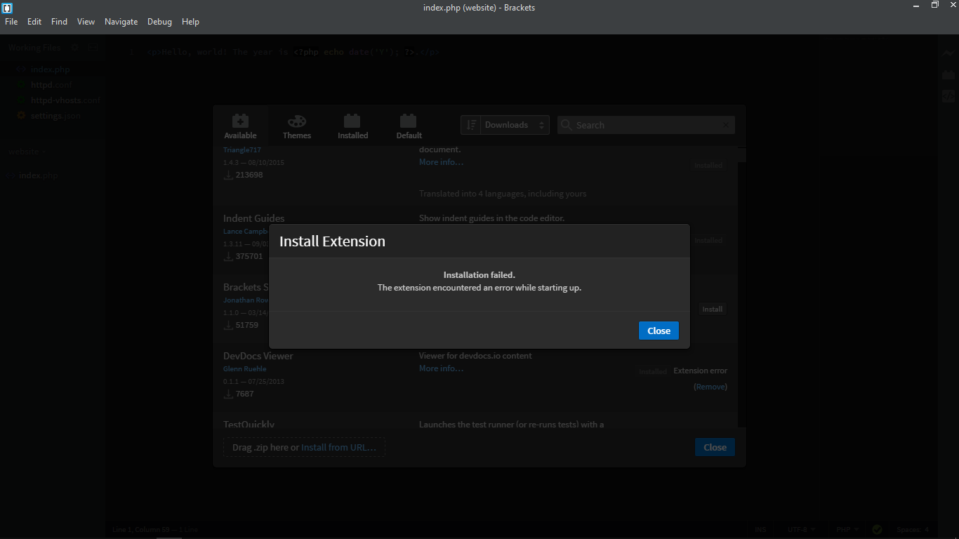The image size is (959, 539).
Task: Click the Indent Guides extension title
Action: (253, 218)
